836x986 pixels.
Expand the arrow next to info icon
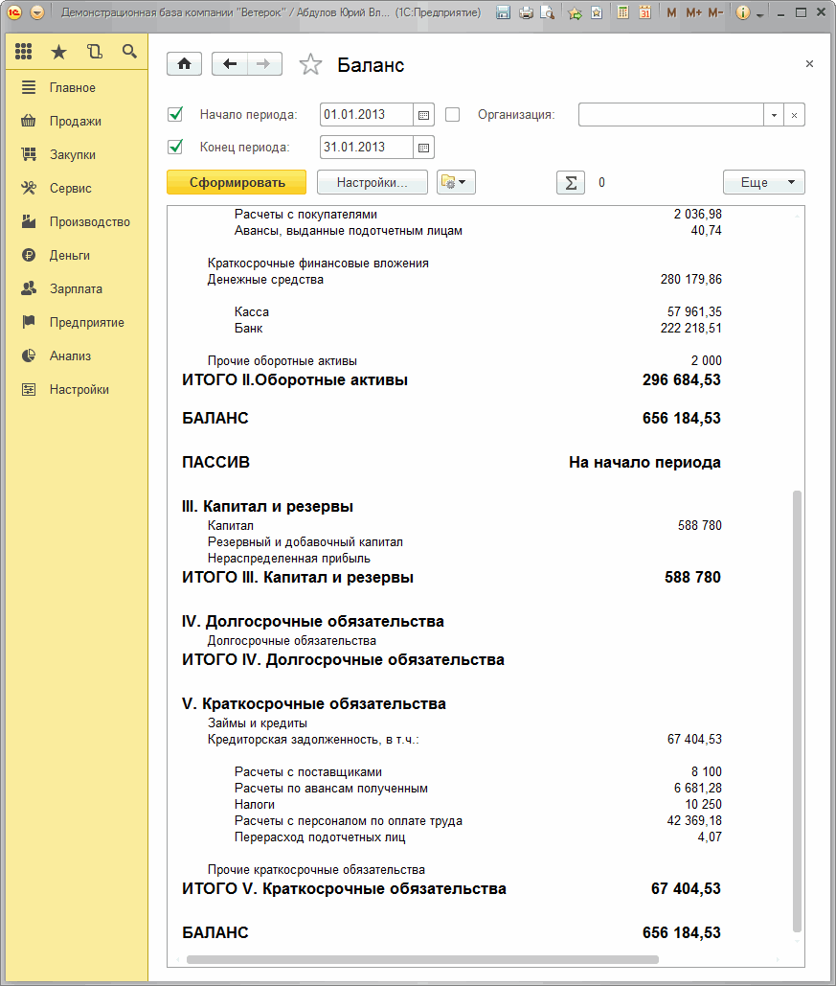[x=760, y=14]
